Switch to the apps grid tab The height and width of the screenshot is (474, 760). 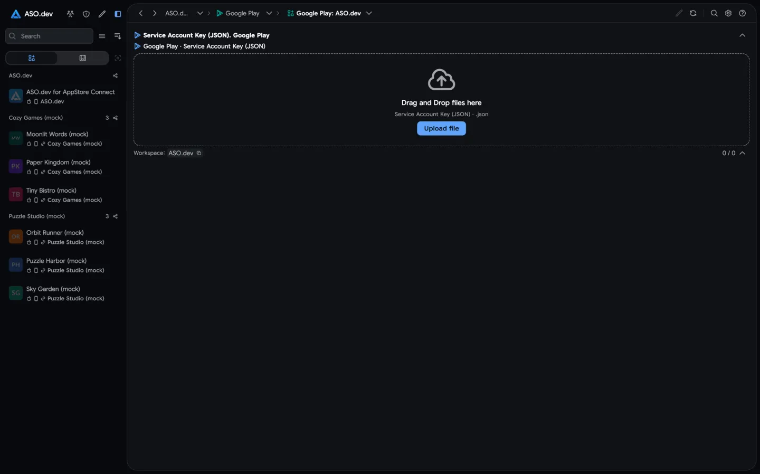pos(31,58)
